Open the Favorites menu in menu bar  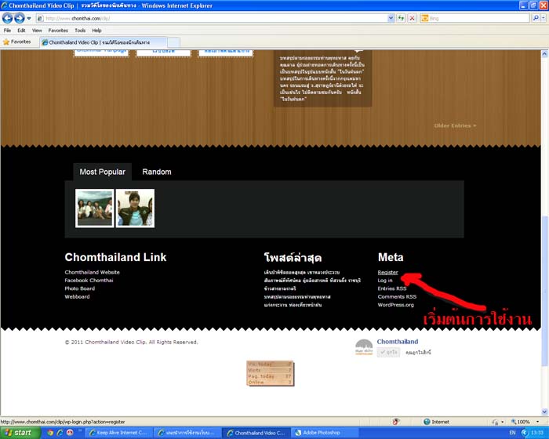(58, 31)
